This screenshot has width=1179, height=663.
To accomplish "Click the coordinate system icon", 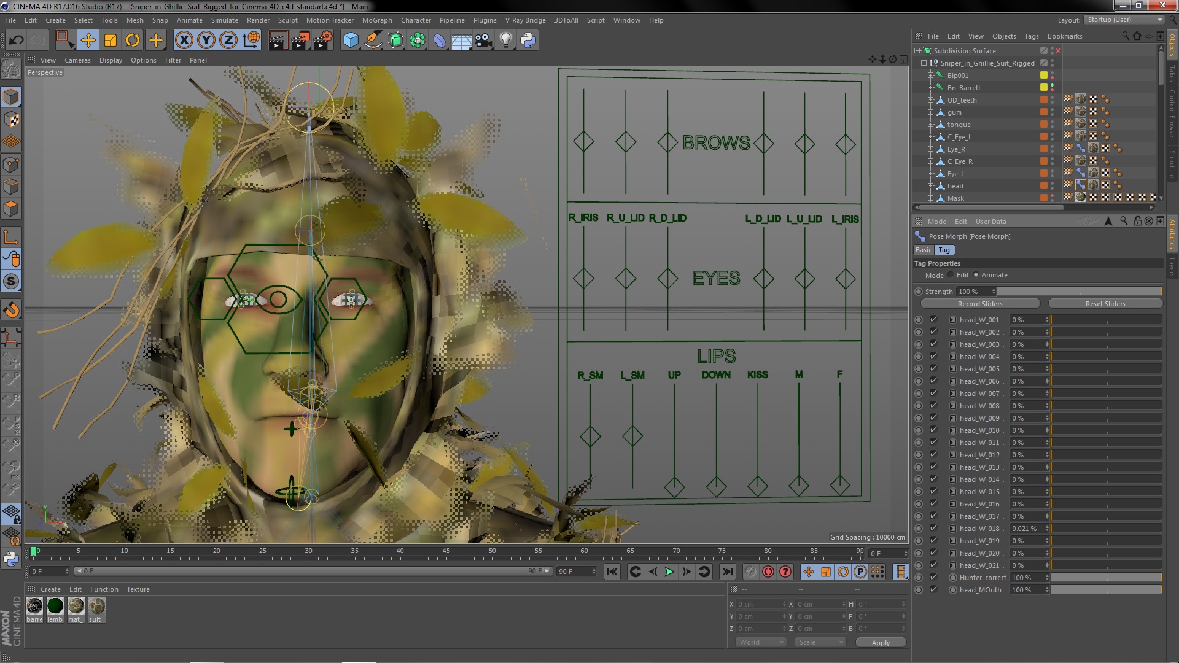I will tap(251, 41).
